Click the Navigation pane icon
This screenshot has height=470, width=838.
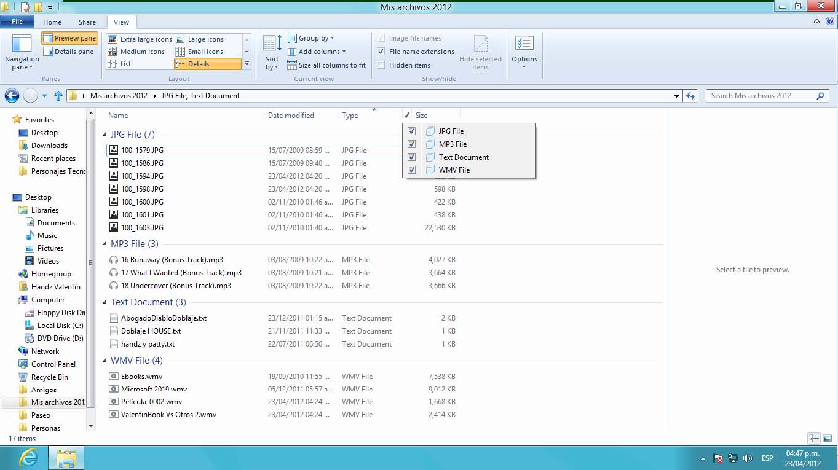pos(22,45)
